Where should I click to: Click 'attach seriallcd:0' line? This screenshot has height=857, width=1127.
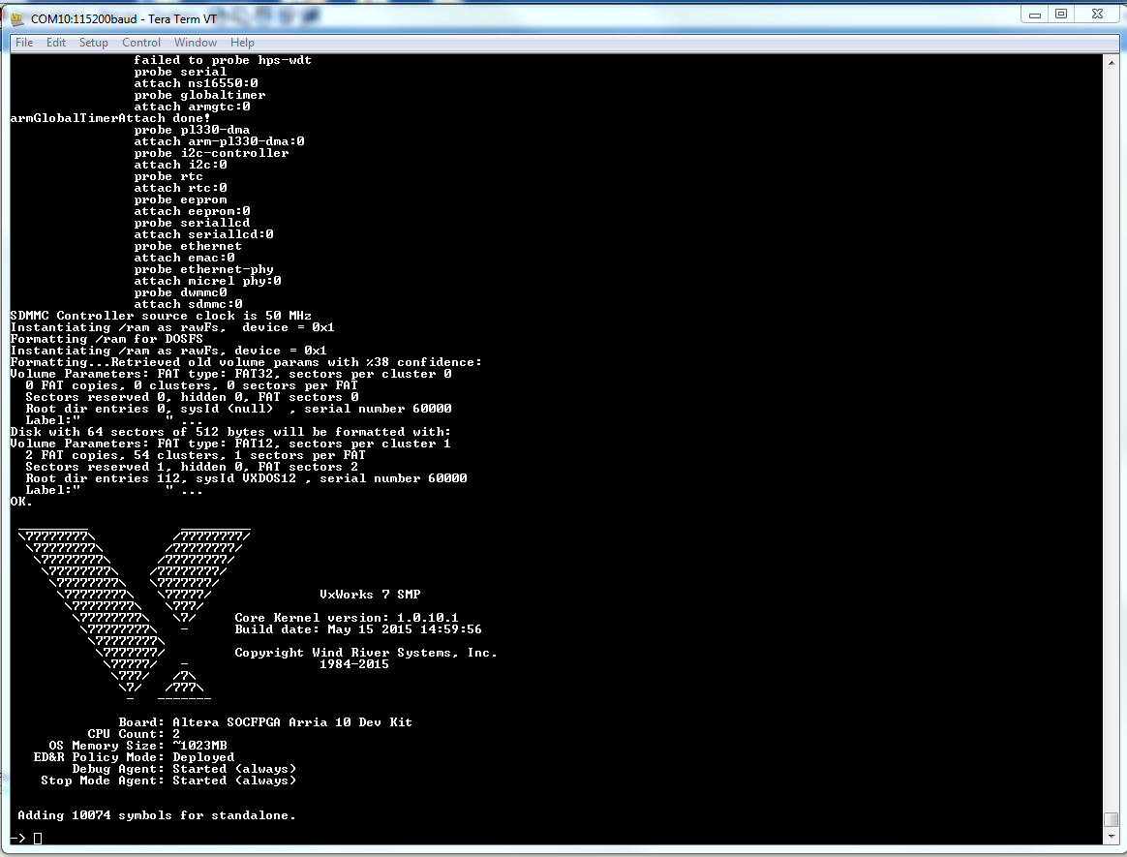coord(203,234)
